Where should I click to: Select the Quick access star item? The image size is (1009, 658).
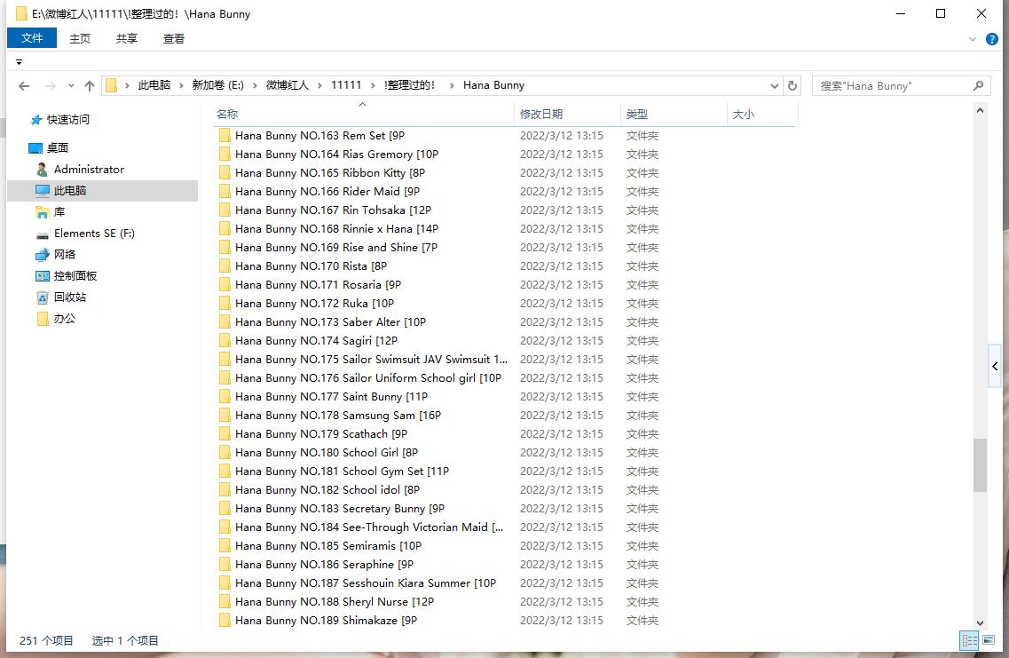coord(59,120)
